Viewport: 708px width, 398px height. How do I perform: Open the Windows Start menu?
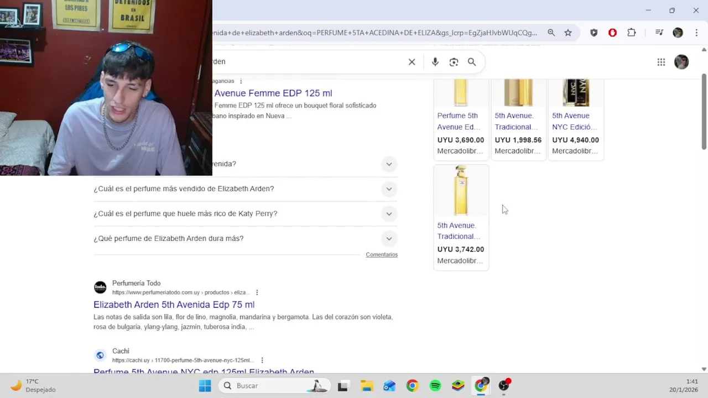[x=205, y=386]
